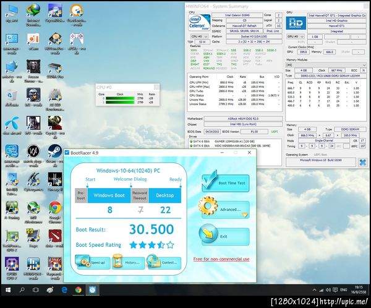The image size is (371, 308).
Task: Click the Intel Celeron G1840 name field
Action: pyautogui.click(x=237, y=15)
